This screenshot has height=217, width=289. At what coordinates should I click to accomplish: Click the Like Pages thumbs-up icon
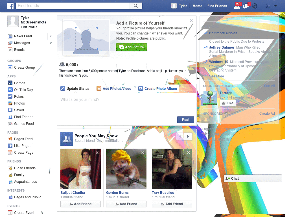(x=10, y=146)
